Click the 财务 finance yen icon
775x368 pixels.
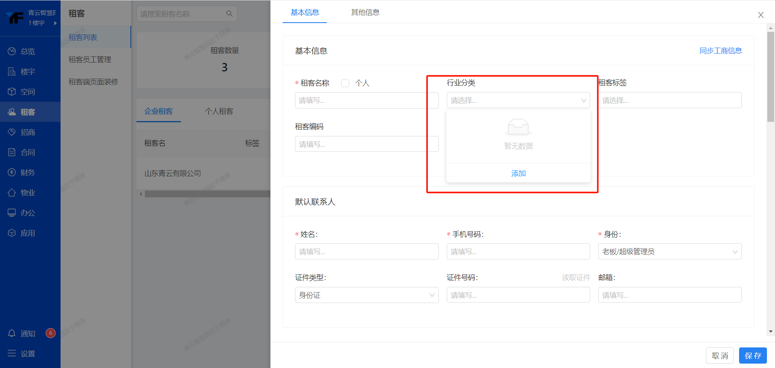[x=12, y=172]
